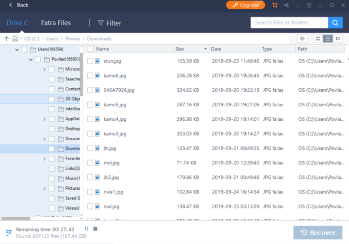The width and height of the screenshot is (349, 244).
Task: Click the magnifier search button
Action: tap(335, 22)
